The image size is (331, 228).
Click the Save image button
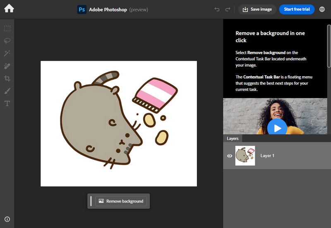click(x=257, y=9)
